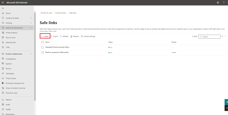Click the Create button
This screenshot has width=228, height=115.
(45, 36)
